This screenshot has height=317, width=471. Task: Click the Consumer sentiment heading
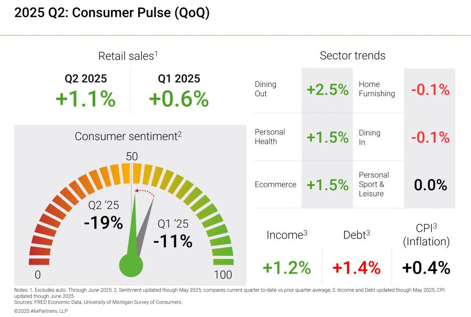click(x=128, y=137)
